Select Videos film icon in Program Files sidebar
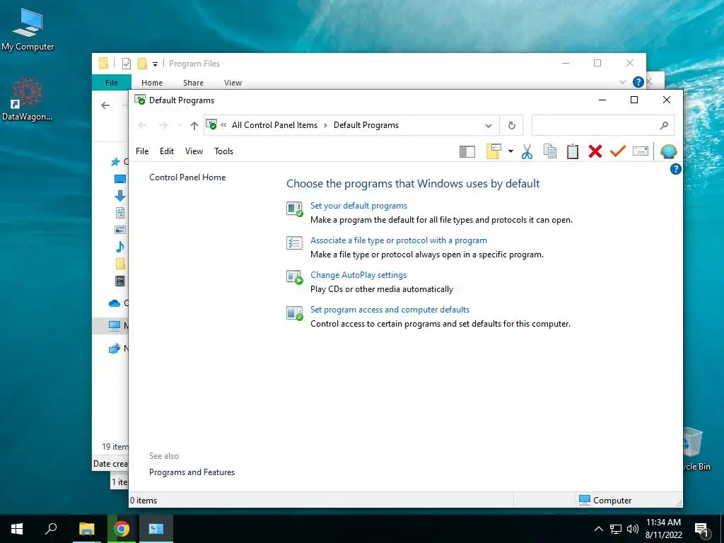 (x=120, y=281)
